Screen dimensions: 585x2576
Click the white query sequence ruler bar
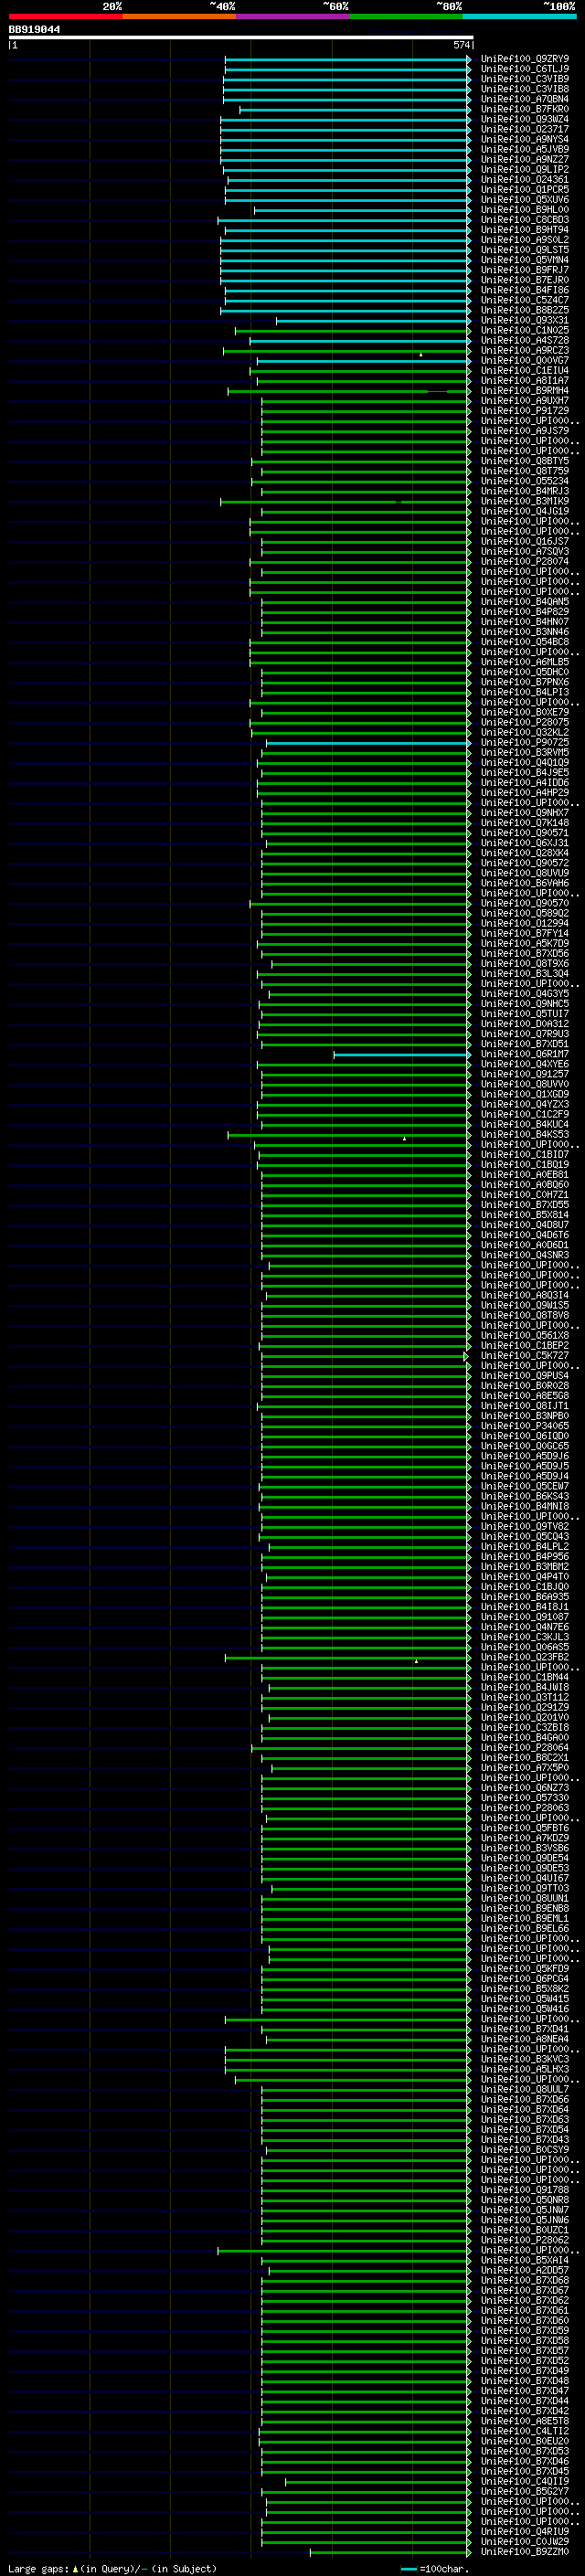coord(240,37)
